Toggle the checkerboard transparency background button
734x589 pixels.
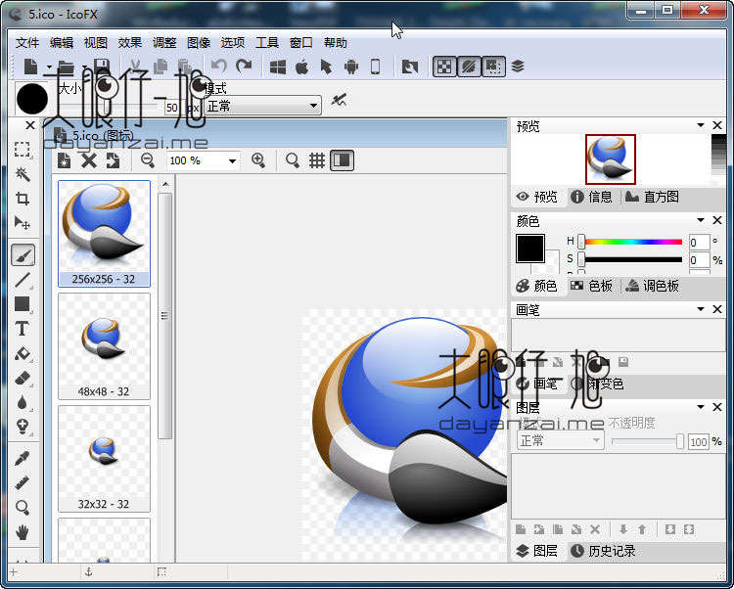click(444, 67)
